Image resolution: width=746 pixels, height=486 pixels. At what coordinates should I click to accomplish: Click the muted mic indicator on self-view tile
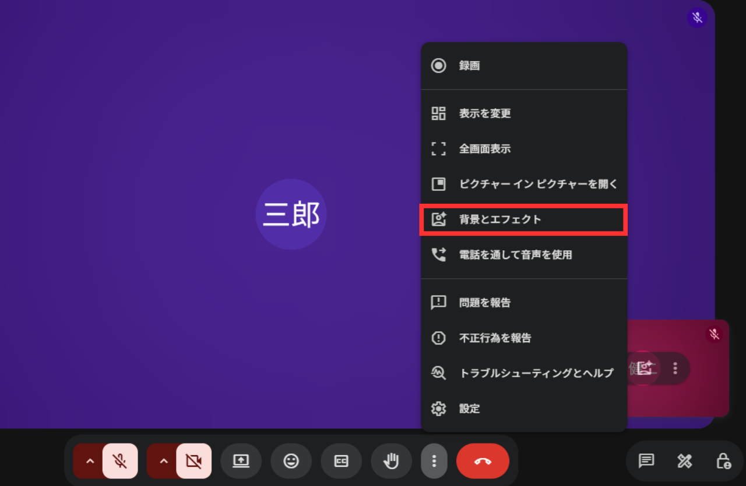(714, 334)
